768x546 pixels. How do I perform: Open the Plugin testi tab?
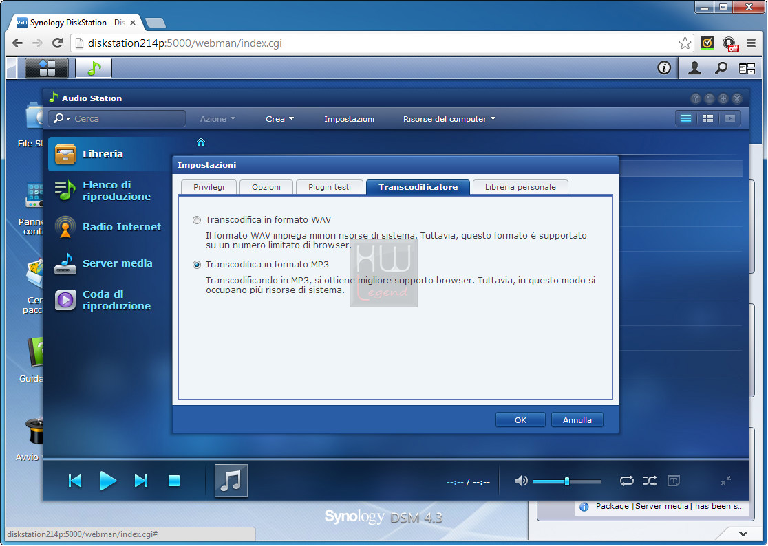click(330, 187)
